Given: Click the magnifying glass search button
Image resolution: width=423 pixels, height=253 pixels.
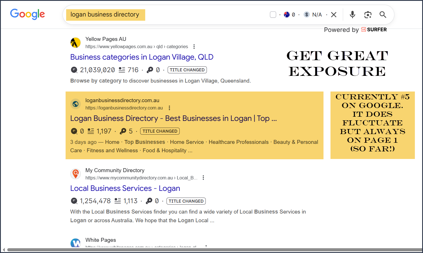Looking at the screenshot, I should [x=383, y=15].
